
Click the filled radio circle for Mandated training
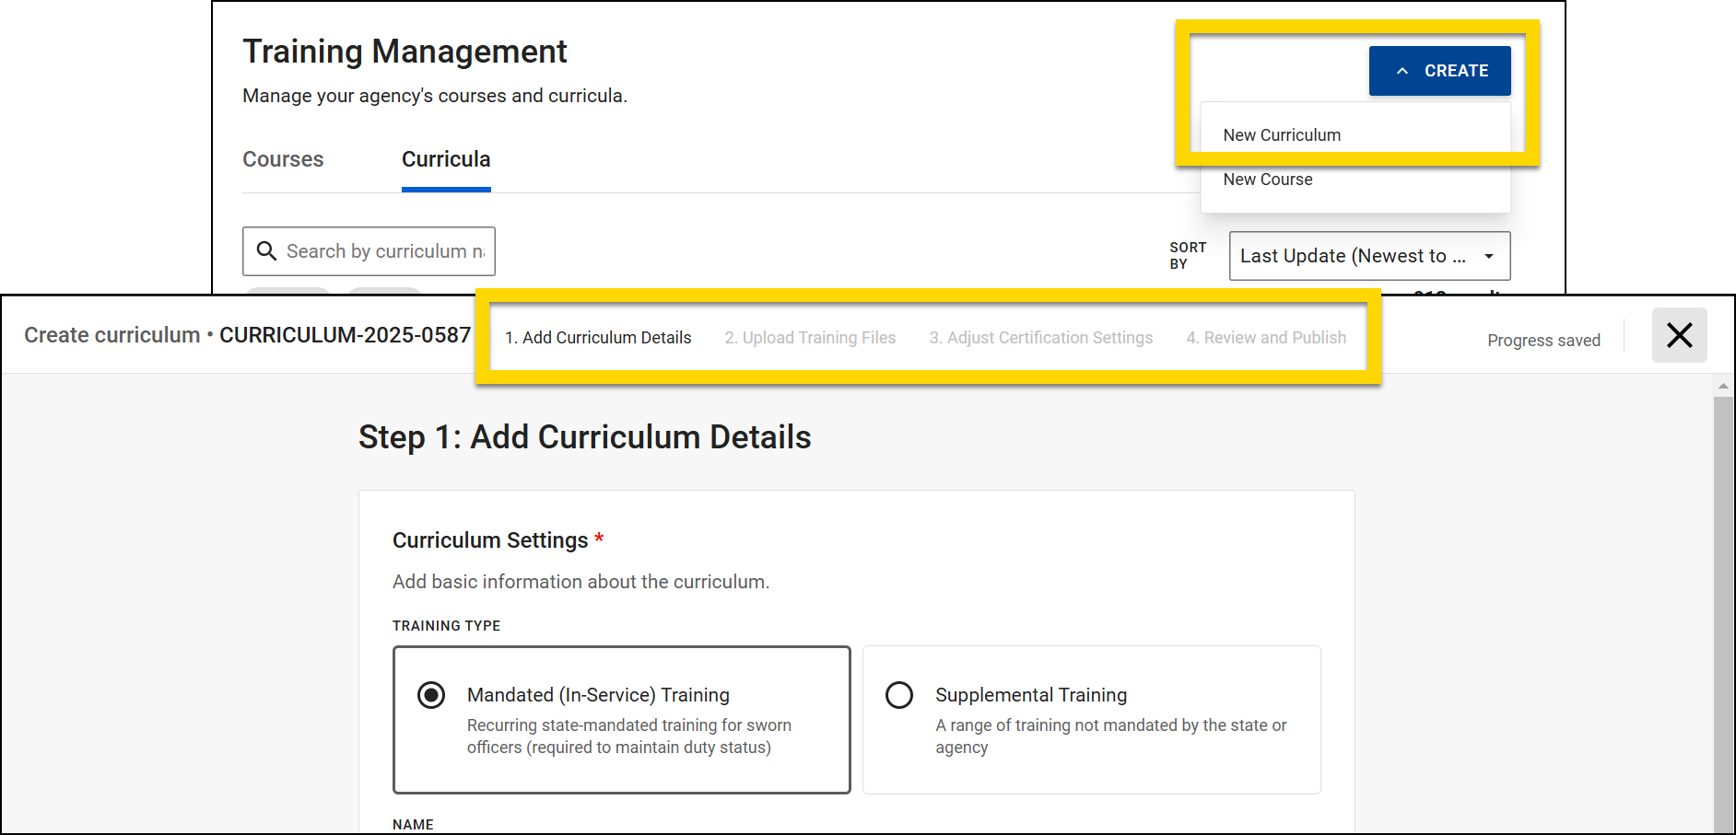(x=430, y=695)
